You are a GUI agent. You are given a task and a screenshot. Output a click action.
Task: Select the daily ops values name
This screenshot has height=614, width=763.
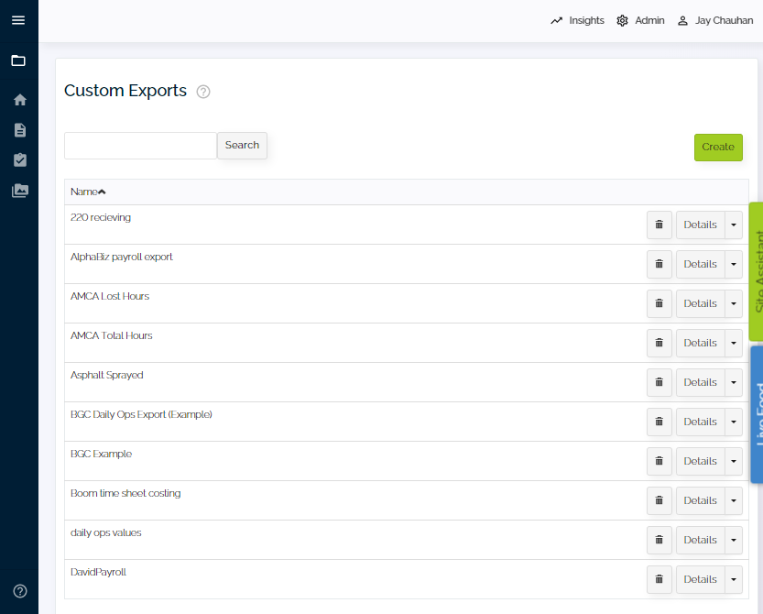click(x=106, y=532)
